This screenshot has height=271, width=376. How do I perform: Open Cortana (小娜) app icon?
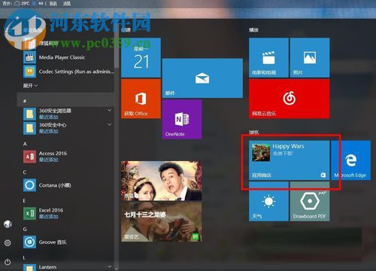[29, 185]
